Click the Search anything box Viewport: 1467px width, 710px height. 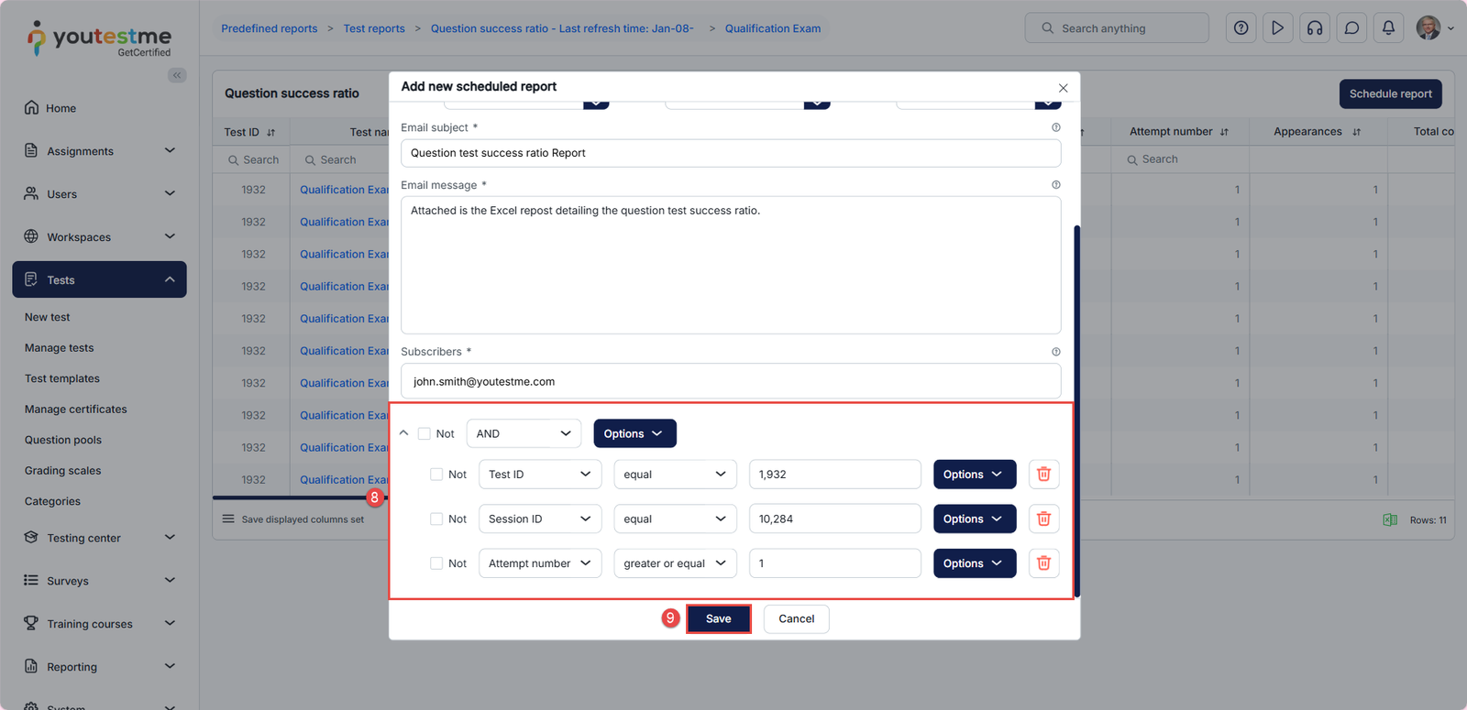click(x=1117, y=28)
